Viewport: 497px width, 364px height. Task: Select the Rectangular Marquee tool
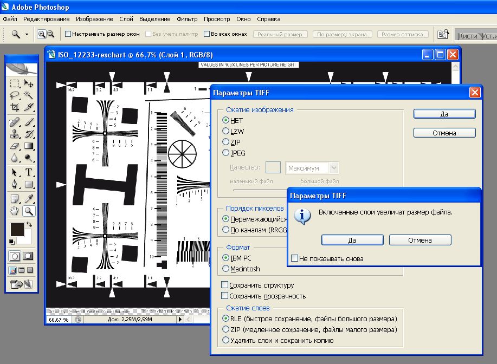click(x=15, y=83)
